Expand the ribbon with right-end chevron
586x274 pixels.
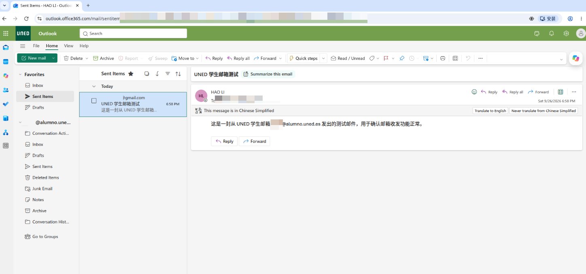[x=561, y=59]
